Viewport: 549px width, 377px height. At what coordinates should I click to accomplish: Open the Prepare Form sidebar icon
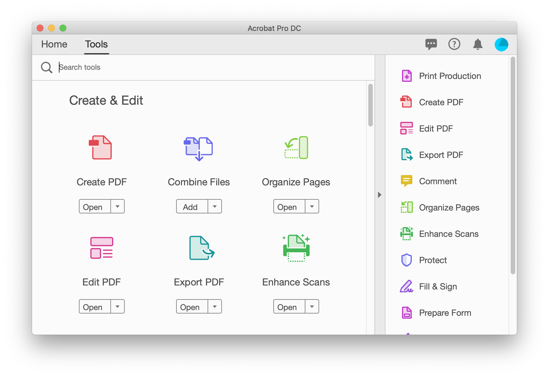[407, 312]
